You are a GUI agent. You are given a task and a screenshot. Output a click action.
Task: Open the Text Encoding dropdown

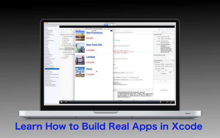click(167, 64)
